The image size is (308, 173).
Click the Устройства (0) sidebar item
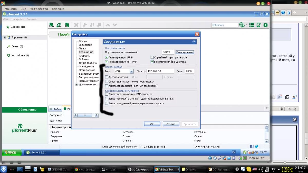(x=18, y=55)
